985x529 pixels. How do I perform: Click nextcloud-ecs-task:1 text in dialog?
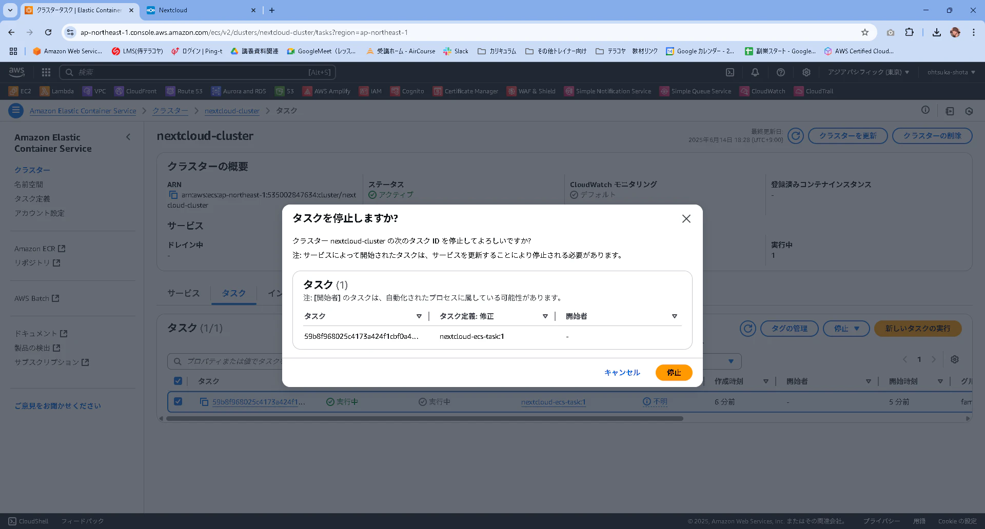point(472,336)
